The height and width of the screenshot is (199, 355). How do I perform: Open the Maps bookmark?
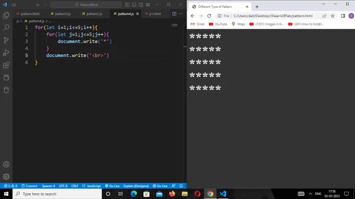click(x=238, y=24)
